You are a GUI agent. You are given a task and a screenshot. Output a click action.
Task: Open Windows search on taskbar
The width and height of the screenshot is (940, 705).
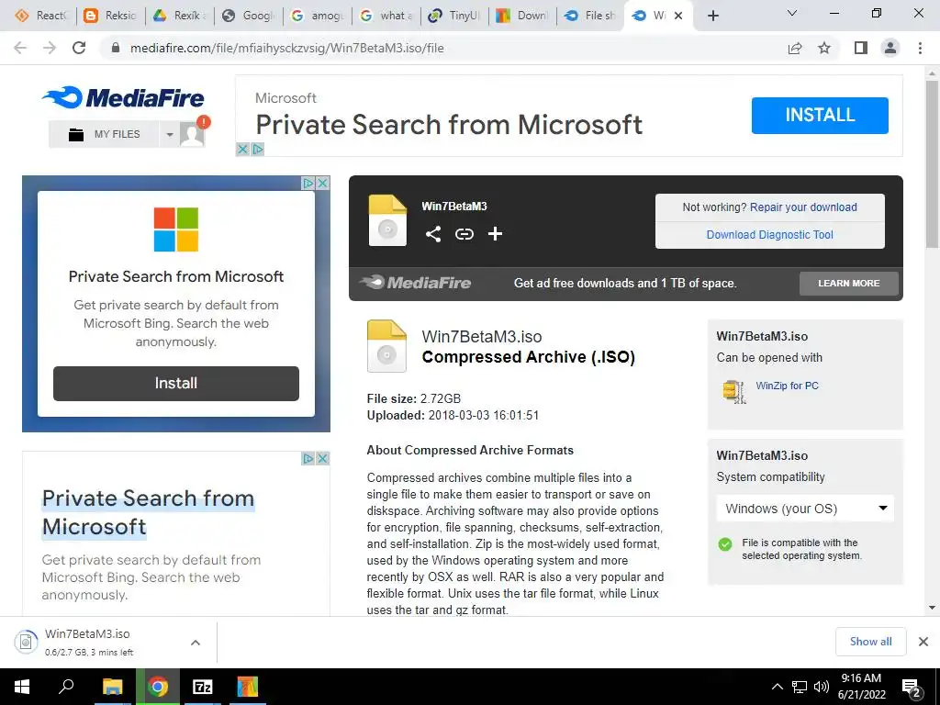[66, 687]
